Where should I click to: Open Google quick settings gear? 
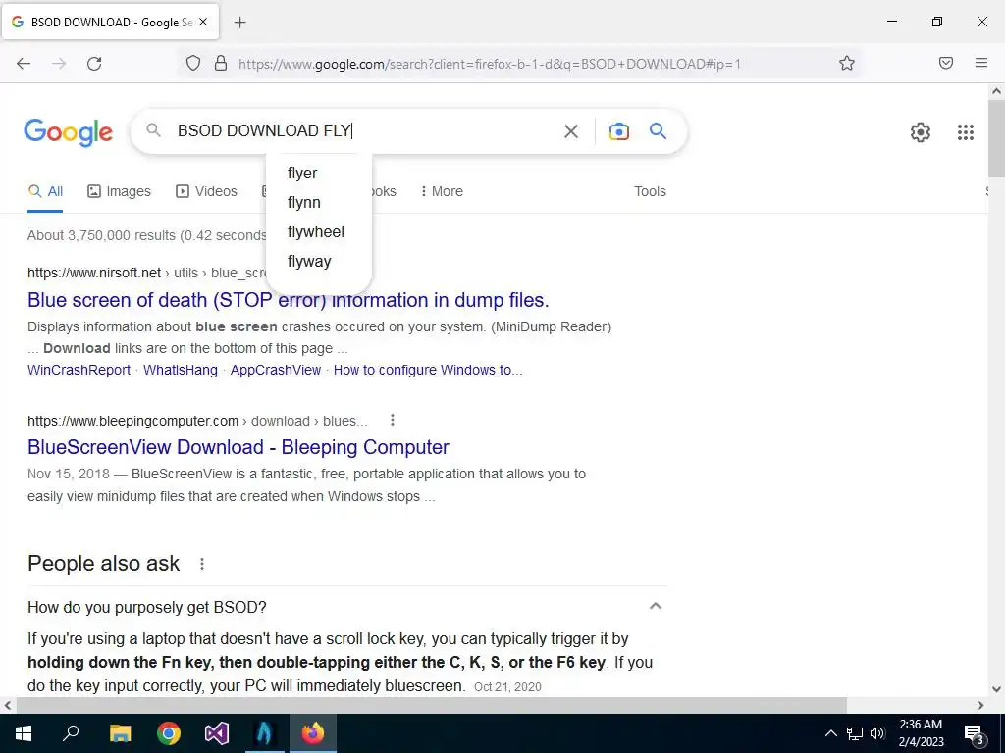coord(921,132)
